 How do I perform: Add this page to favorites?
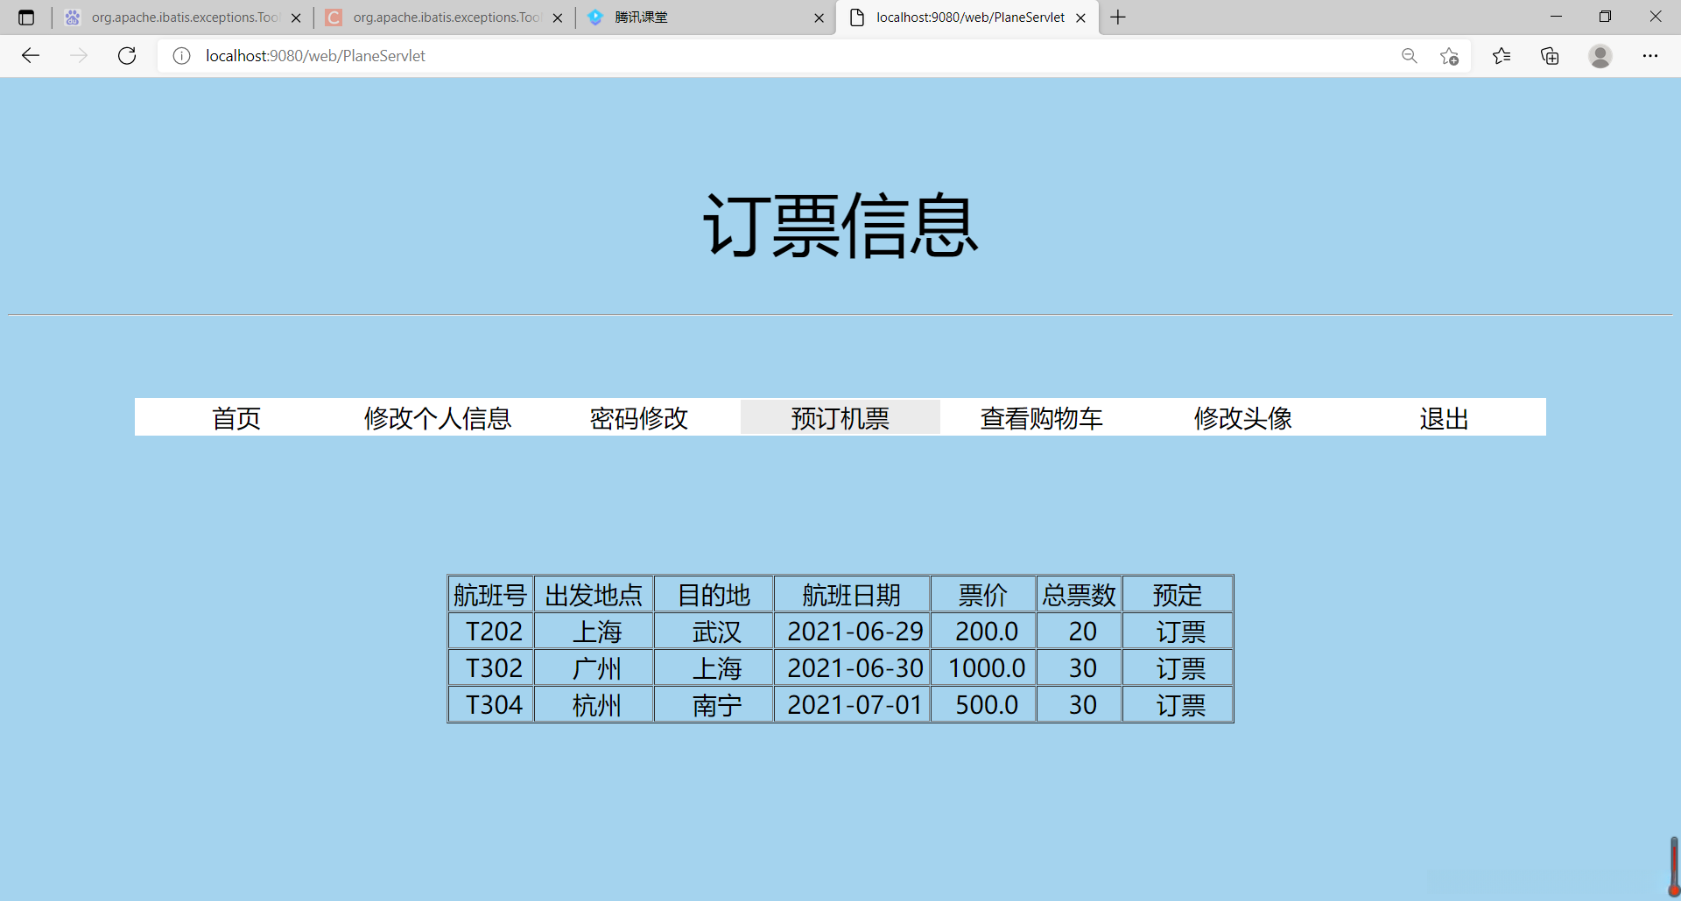tap(1449, 56)
